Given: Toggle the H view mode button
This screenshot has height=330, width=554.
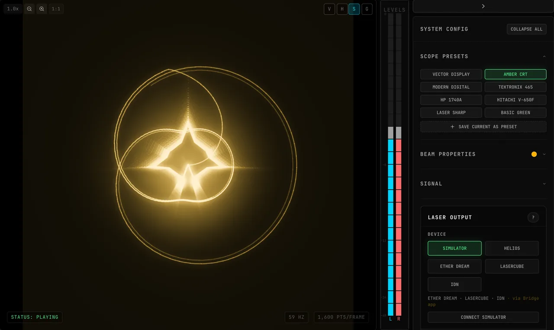Looking at the screenshot, I should (342, 9).
